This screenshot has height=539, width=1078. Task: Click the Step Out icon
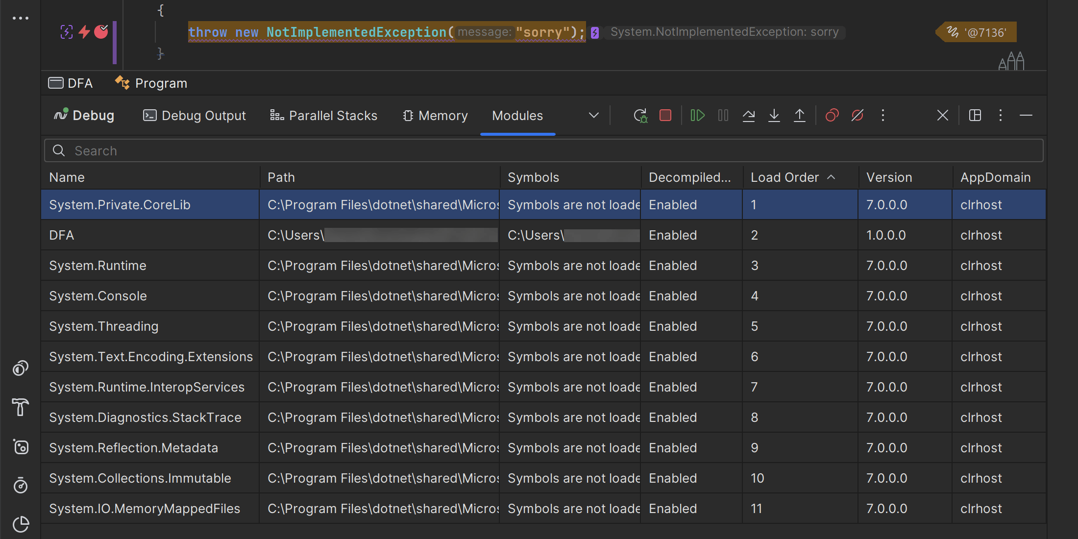click(800, 116)
